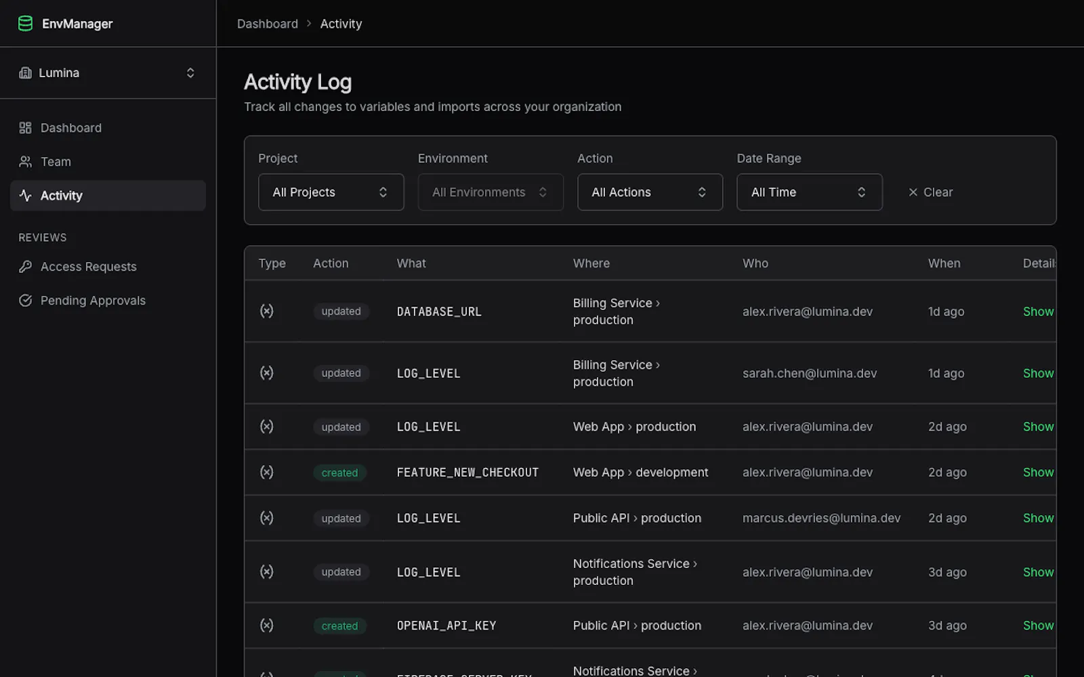Open Access Requests in Reviews
This screenshot has width=1084, height=677.
(x=108, y=267)
